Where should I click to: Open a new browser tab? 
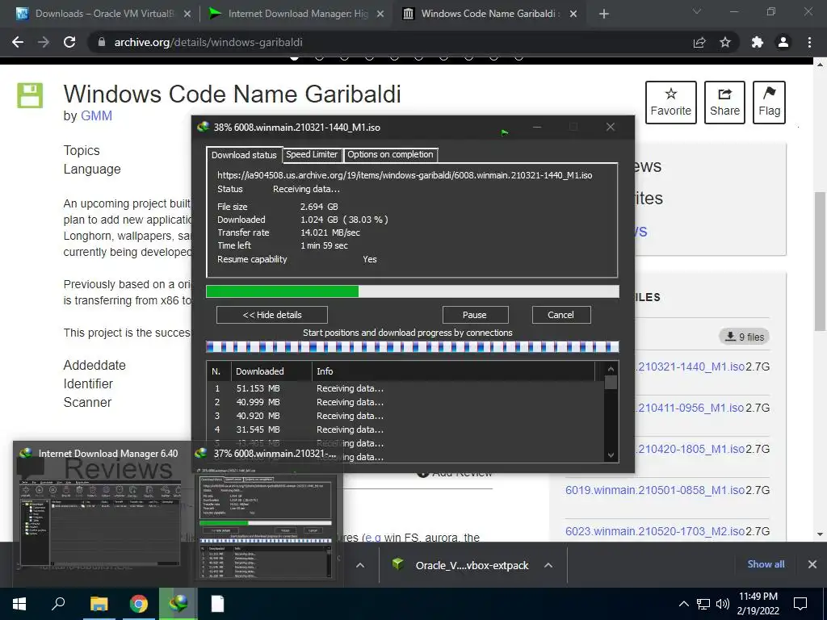pos(604,14)
